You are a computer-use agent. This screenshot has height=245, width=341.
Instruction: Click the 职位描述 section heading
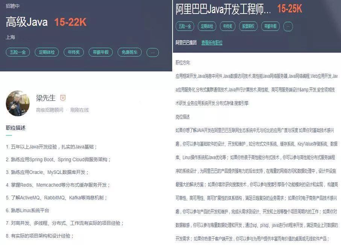click(16, 128)
